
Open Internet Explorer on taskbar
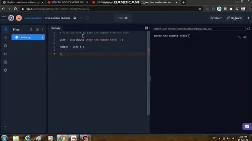pyautogui.click(x=28, y=138)
